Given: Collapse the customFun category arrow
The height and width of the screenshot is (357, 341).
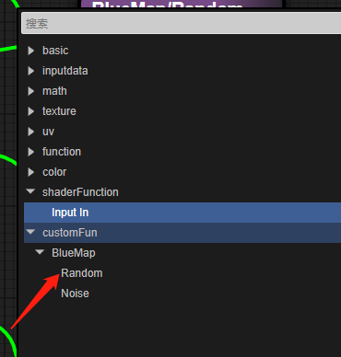Looking at the screenshot, I should point(30,232).
